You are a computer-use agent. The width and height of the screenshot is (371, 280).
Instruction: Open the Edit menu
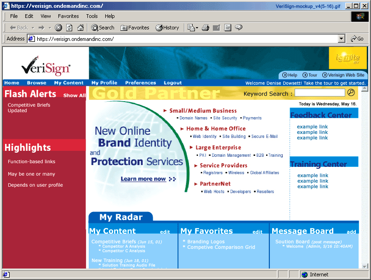[29, 16]
